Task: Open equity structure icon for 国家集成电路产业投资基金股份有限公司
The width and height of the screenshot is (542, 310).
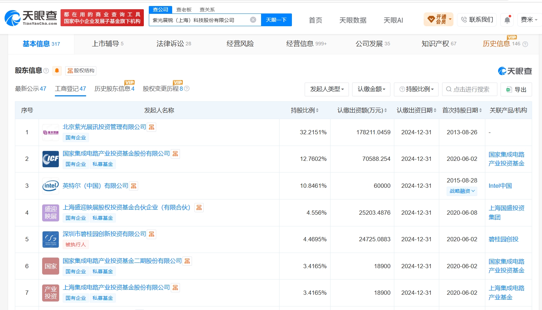Action: click(175, 154)
